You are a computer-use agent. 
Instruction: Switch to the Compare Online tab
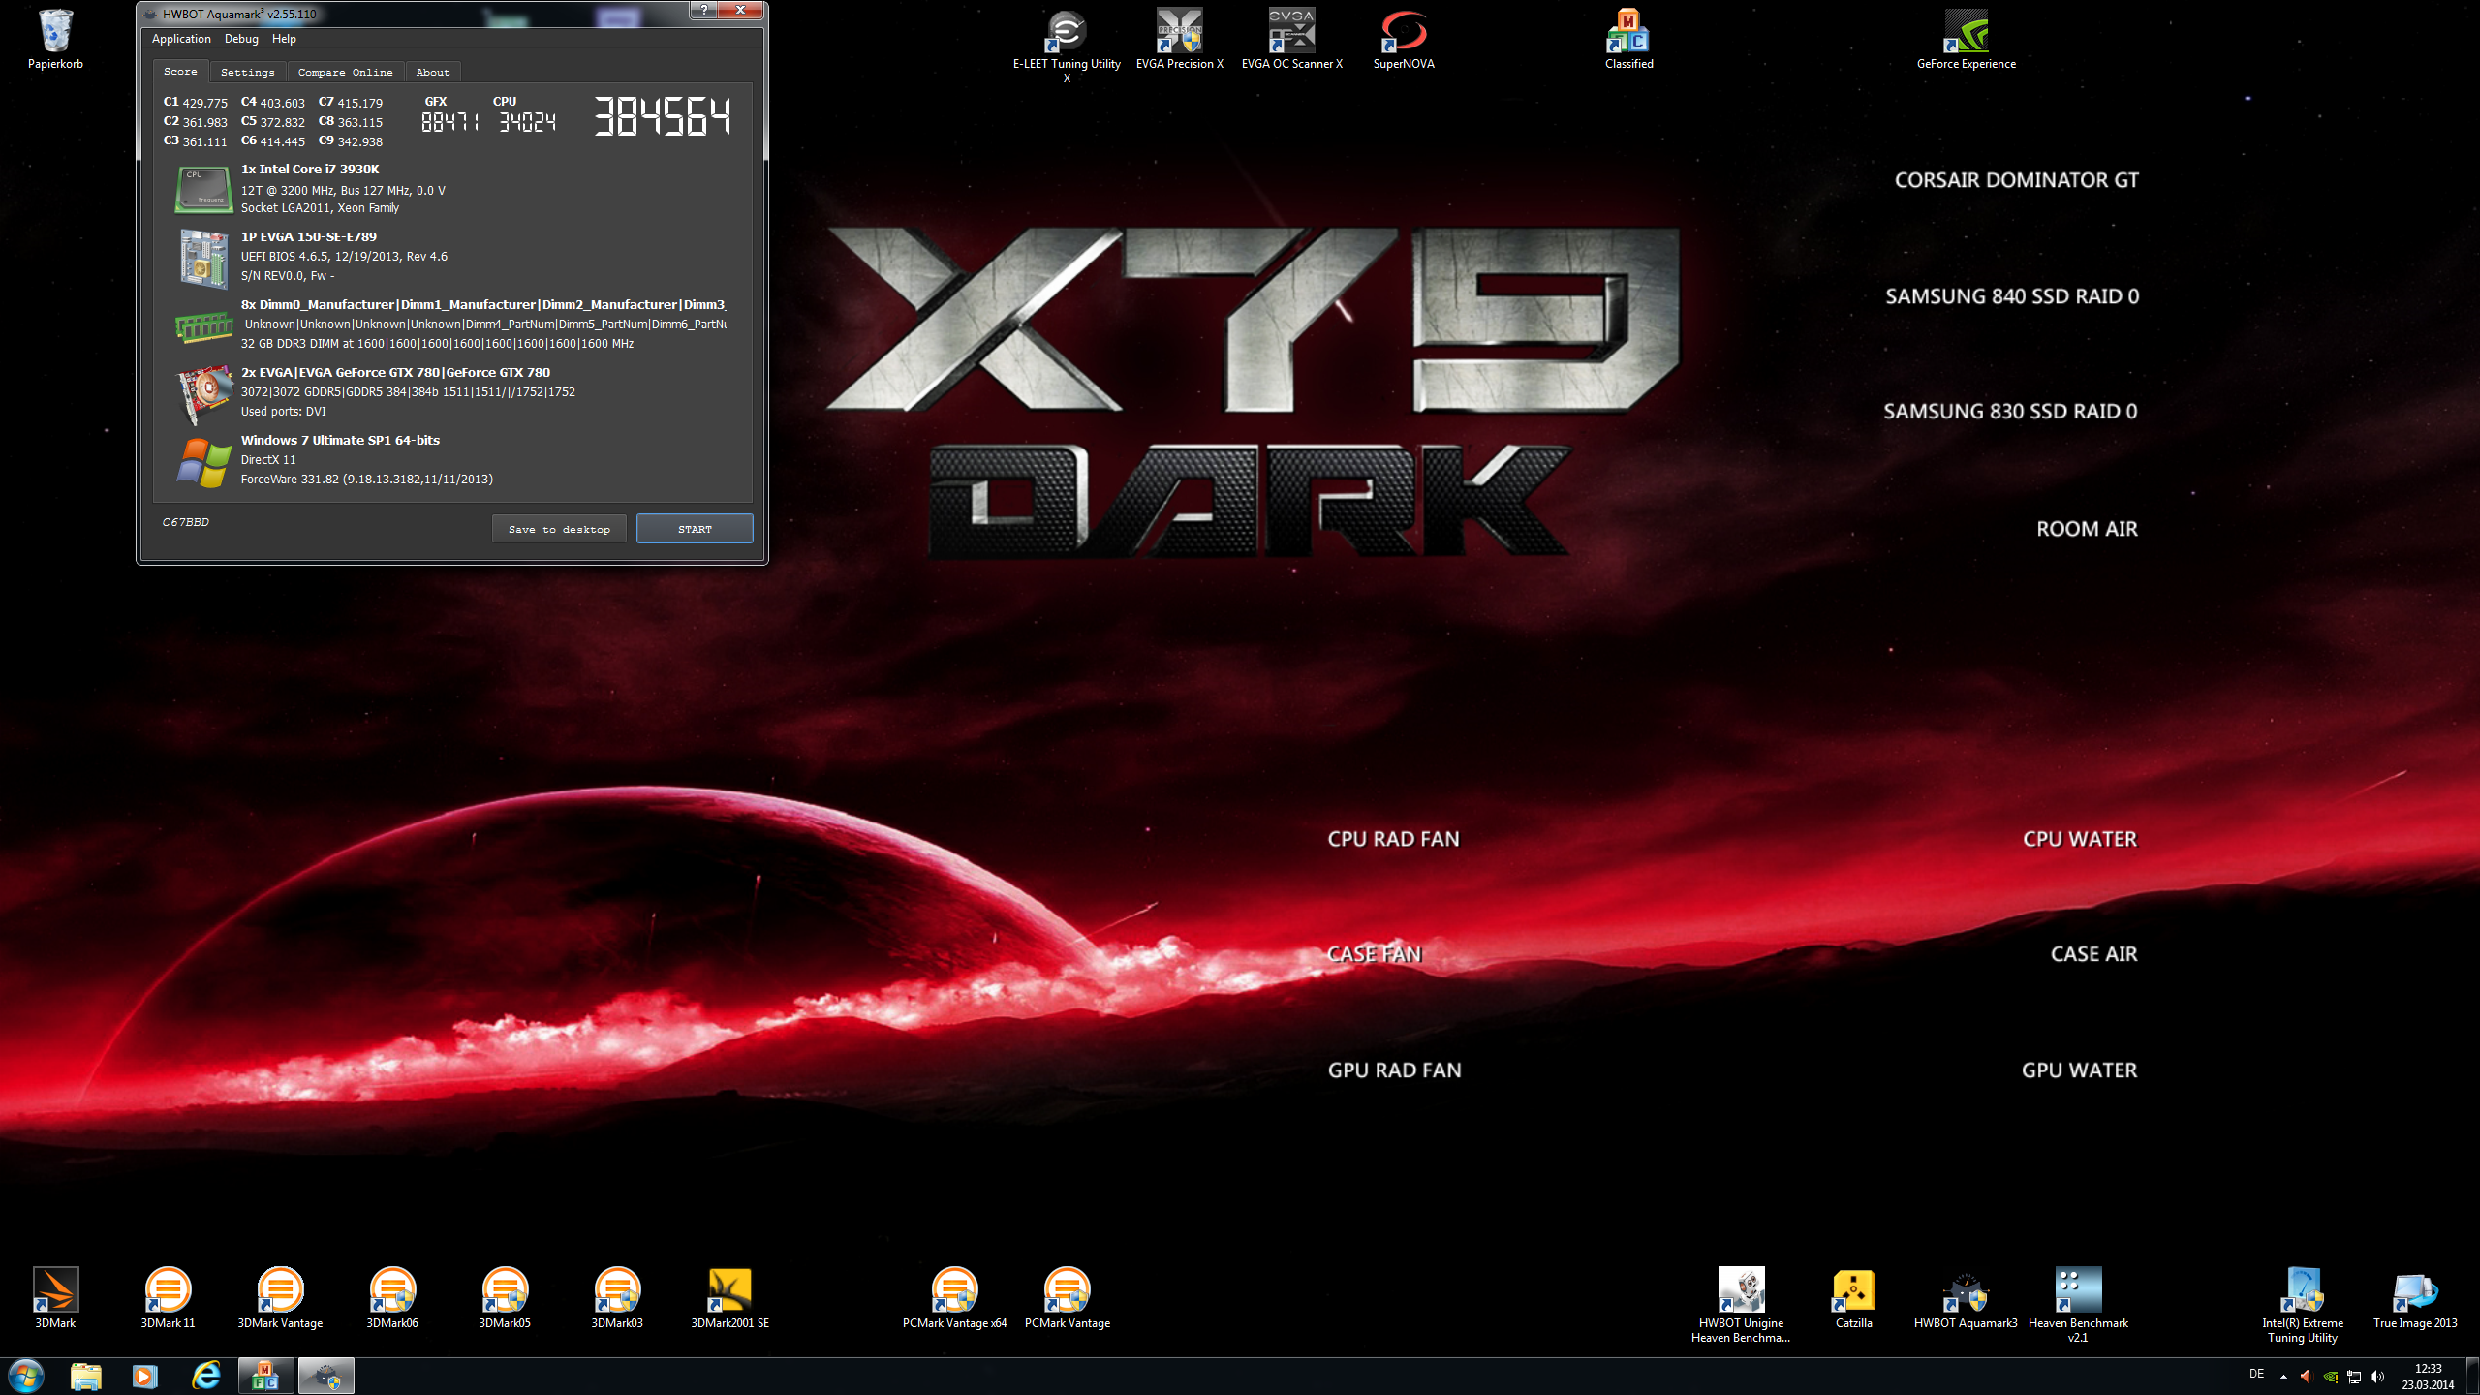[346, 72]
